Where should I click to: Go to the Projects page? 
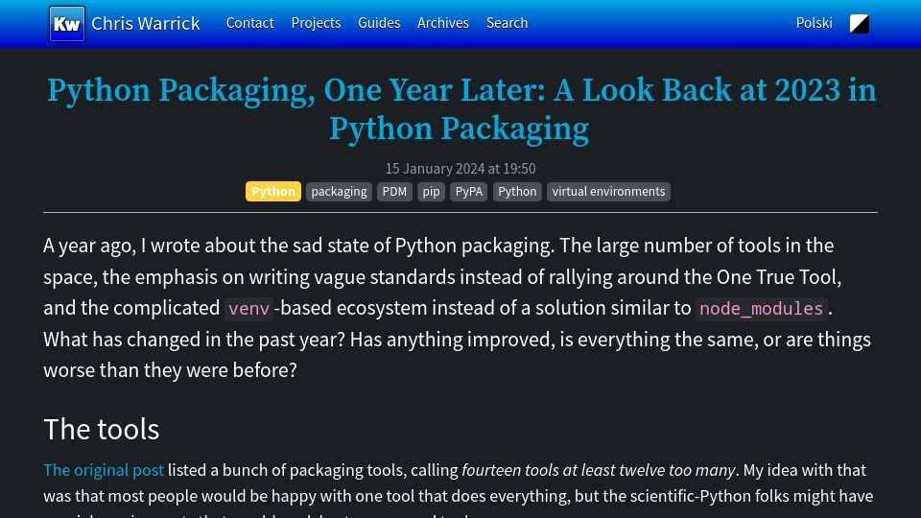[x=316, y=23]
